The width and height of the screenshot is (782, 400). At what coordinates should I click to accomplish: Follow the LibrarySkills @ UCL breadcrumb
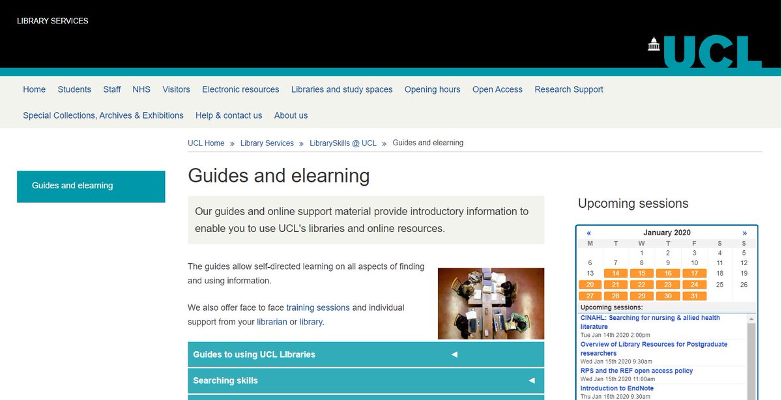click(343, 143)
